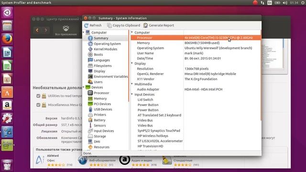Image resolution: width=306 pixels, height=172 pixels.
Task: Click the Generate Report icon
Action: 145,25
